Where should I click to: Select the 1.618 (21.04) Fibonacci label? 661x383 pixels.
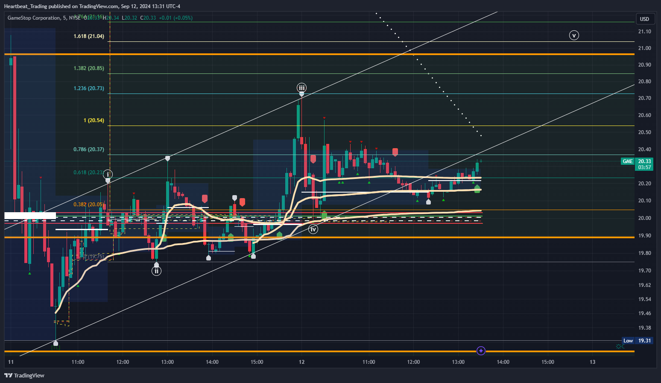click(x=89, y=36)
